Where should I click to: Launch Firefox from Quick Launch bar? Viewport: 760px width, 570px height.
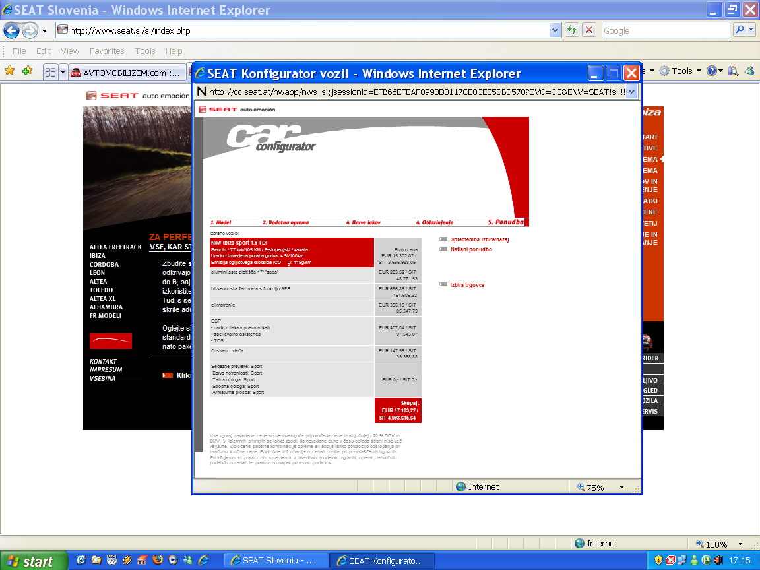pos(158,560)
